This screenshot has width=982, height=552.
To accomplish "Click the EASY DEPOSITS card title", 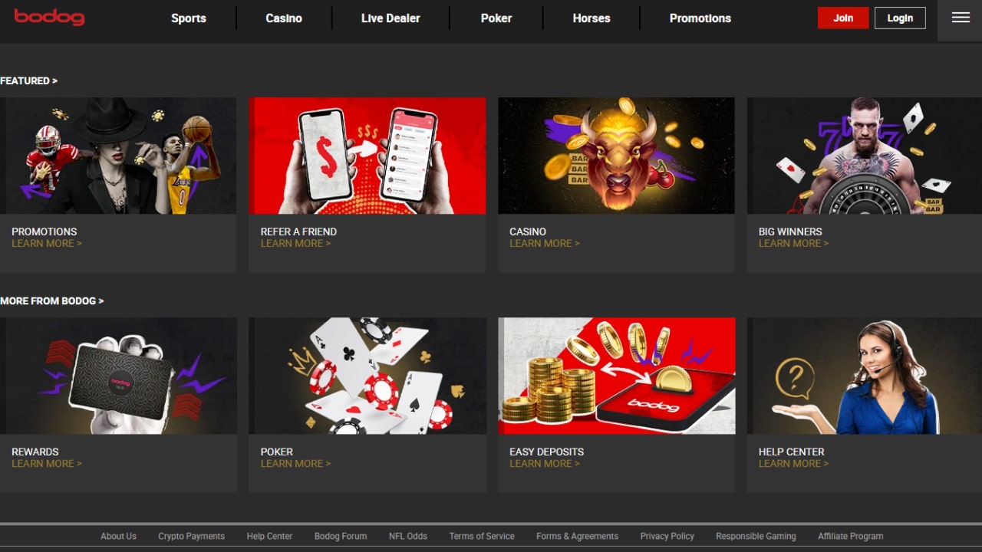I will pos(547,452).
